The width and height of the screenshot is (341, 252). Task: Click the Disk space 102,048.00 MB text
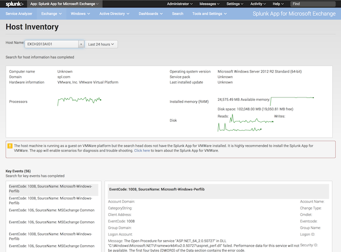click(x=255, y=109)
